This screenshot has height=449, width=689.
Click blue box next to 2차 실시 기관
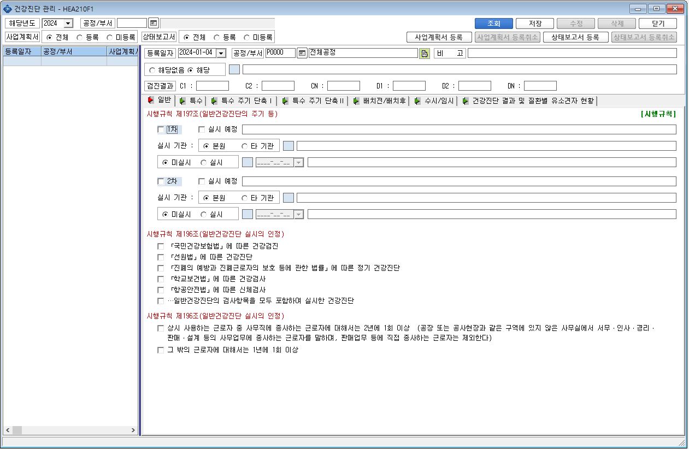[x=288, y=198]
